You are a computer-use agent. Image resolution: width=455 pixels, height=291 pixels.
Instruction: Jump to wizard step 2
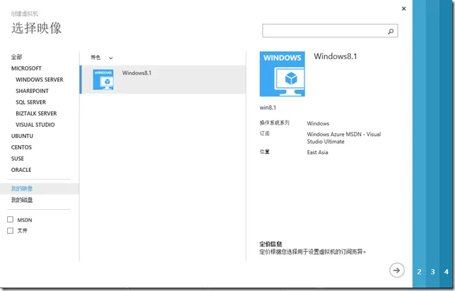point(419,271)
